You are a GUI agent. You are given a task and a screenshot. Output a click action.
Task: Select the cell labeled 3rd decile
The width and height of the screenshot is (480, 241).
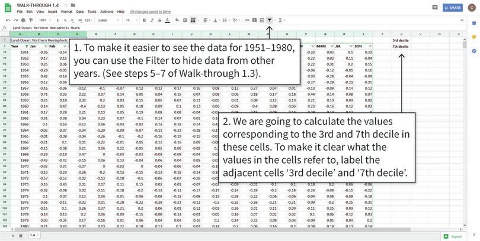coord(401,40)
